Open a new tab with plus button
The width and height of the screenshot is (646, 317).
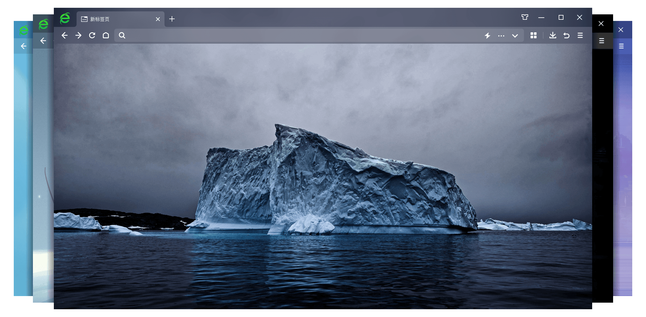[172, 19]
